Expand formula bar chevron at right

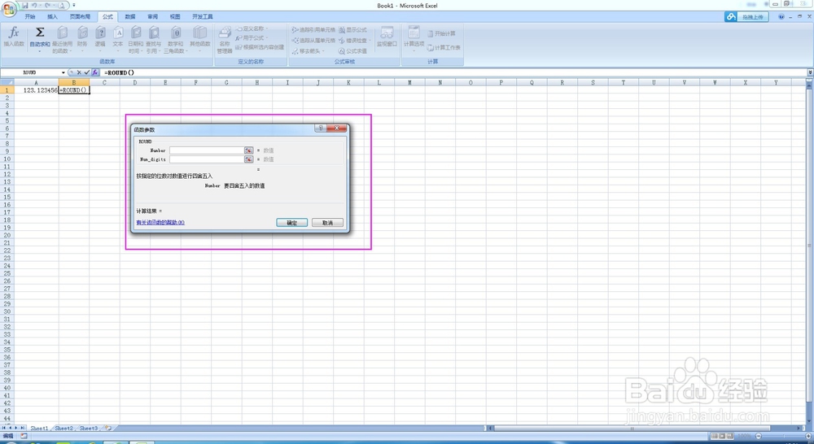810,72
